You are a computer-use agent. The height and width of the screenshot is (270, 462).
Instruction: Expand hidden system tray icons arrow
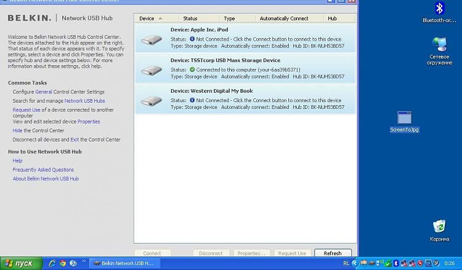pyautogui.click(x=355, y=263)
